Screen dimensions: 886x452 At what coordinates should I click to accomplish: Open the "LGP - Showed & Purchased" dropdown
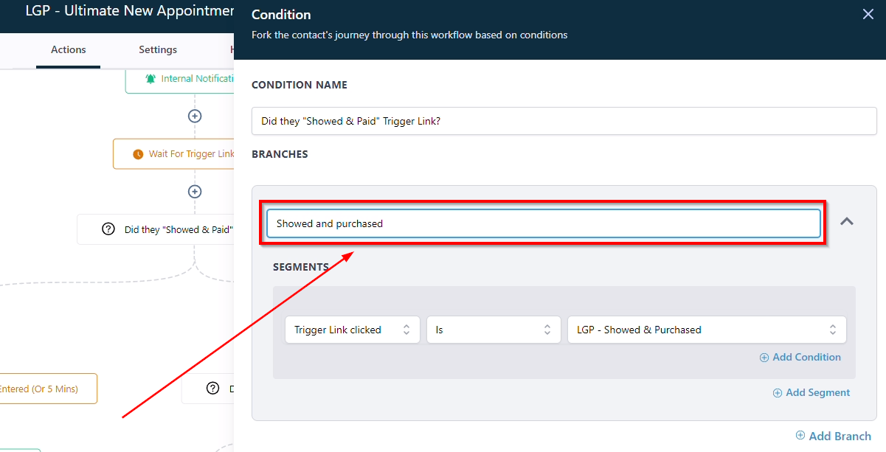[706, 330]
